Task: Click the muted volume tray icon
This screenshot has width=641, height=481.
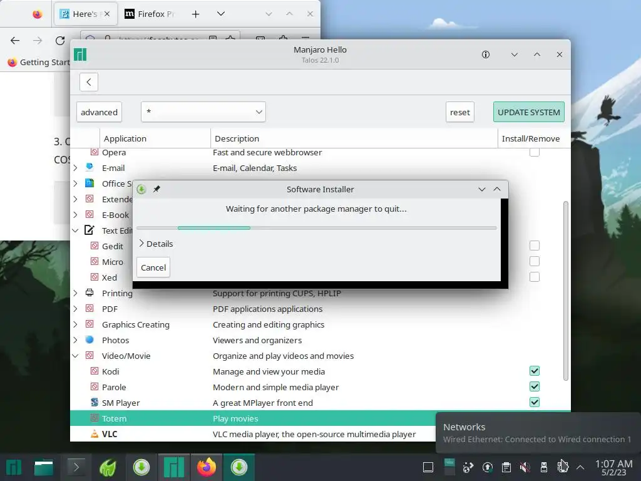Action: tap(525, 467)
